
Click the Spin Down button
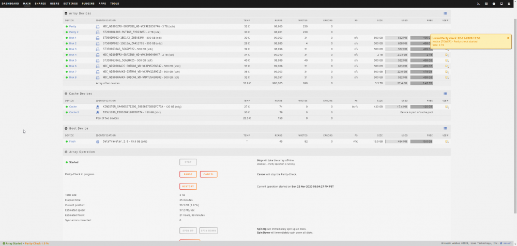click(209, 230)
